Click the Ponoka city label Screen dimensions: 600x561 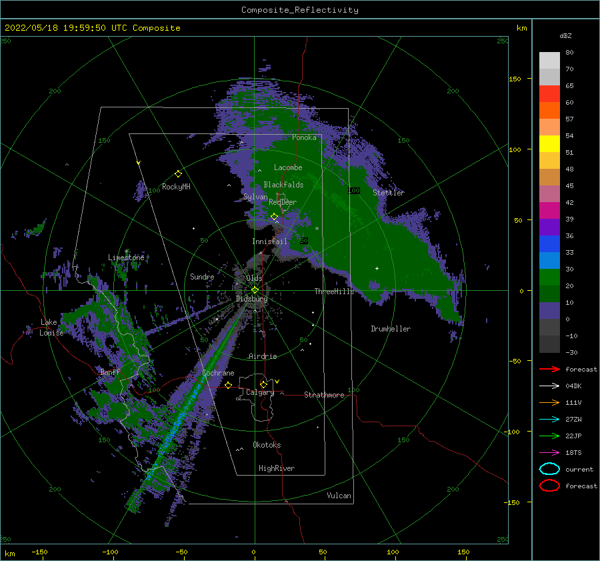coord(304,137)
